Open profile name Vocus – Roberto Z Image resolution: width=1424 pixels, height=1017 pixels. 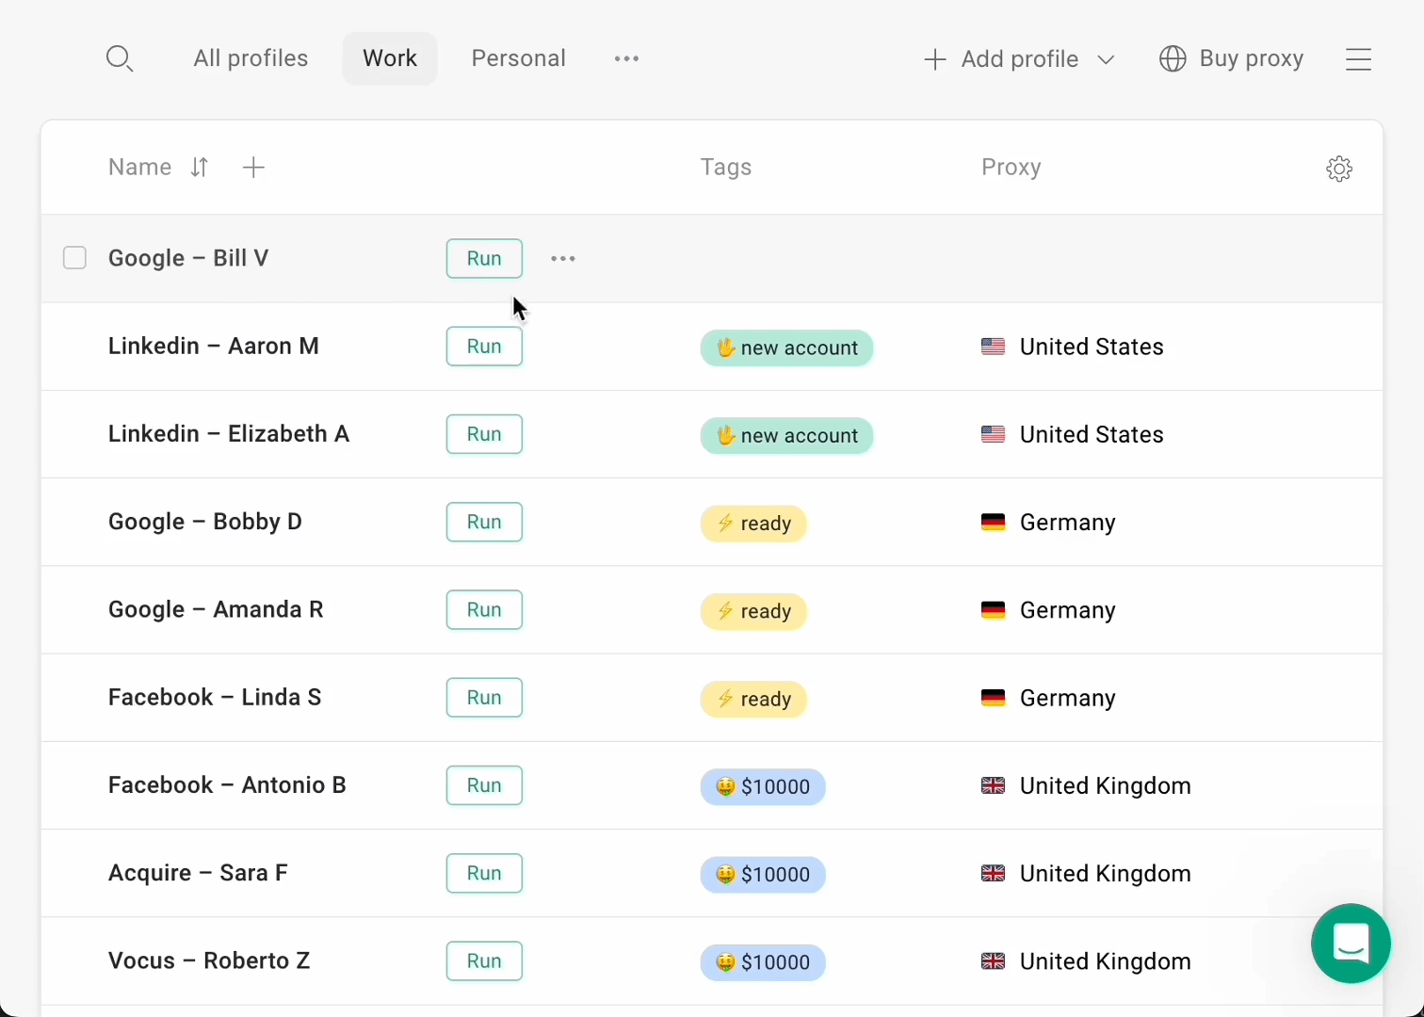[x=209, y=960]
